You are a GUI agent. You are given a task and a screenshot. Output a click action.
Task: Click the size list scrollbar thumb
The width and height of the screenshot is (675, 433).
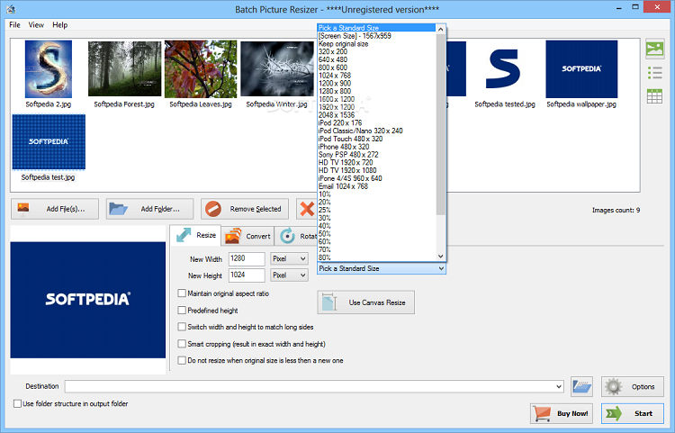click(x=440, y=124)
